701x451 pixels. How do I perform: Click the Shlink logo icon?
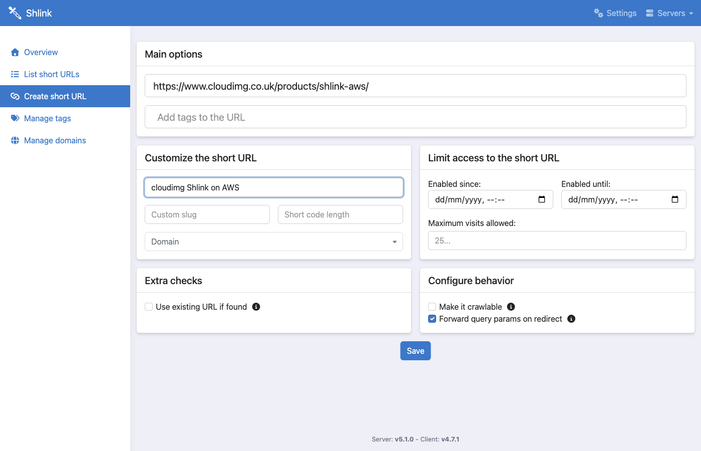point(15,13)
